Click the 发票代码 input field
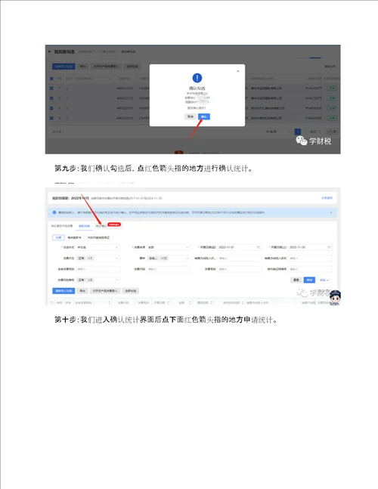378x489 pixels. pyautogui.click(x=169, y=269)
